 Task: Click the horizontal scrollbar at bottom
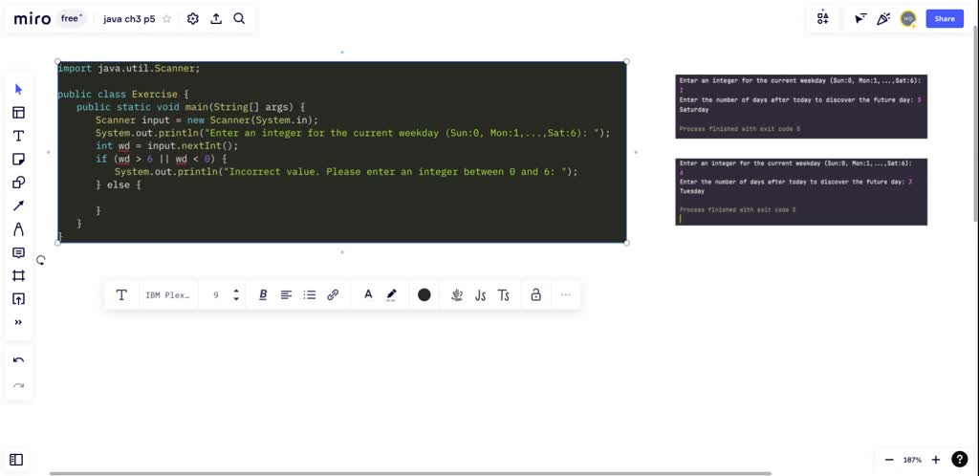tap(410, 473)
